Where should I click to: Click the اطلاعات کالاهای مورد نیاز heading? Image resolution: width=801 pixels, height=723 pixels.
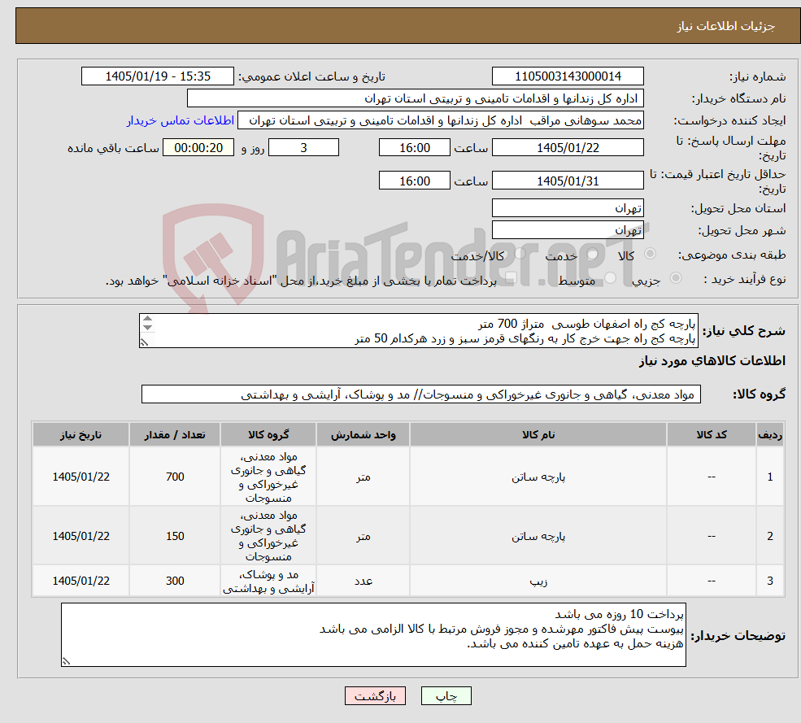pyautogui.click(x=712, y=361)
